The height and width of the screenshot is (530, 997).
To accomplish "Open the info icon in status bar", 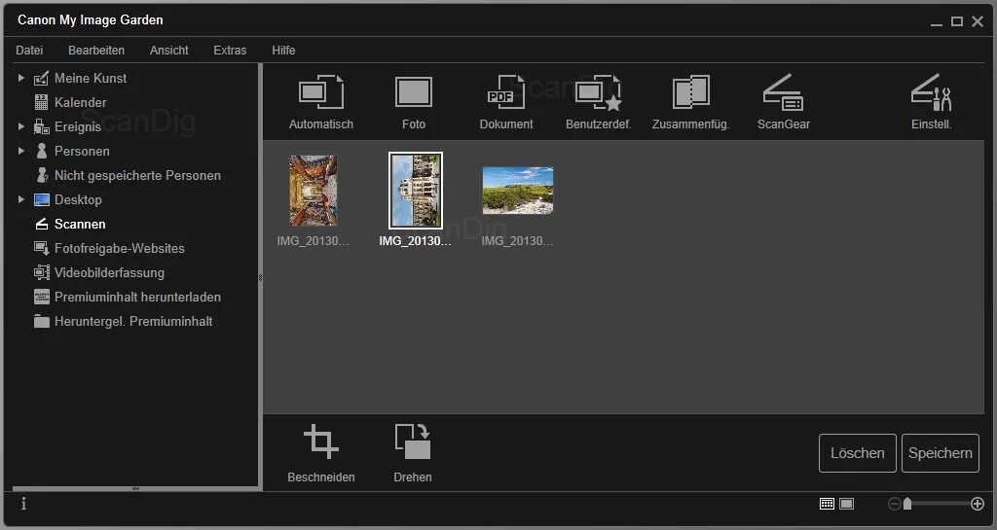I will tap(23, 504).
